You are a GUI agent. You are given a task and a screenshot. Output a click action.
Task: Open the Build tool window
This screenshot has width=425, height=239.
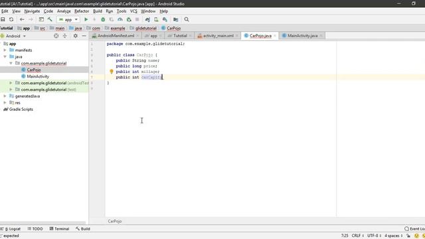click(83, 228)
